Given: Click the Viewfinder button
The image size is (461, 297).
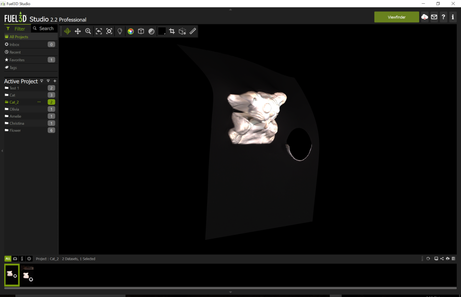Looking at the screenshot, I should click(397, 16).
